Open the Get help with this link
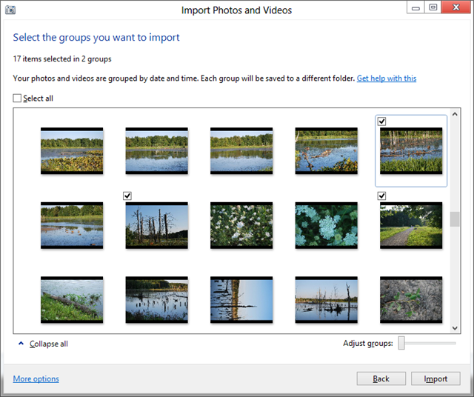The height and width of the screenshot is (397, 474). 386,79
